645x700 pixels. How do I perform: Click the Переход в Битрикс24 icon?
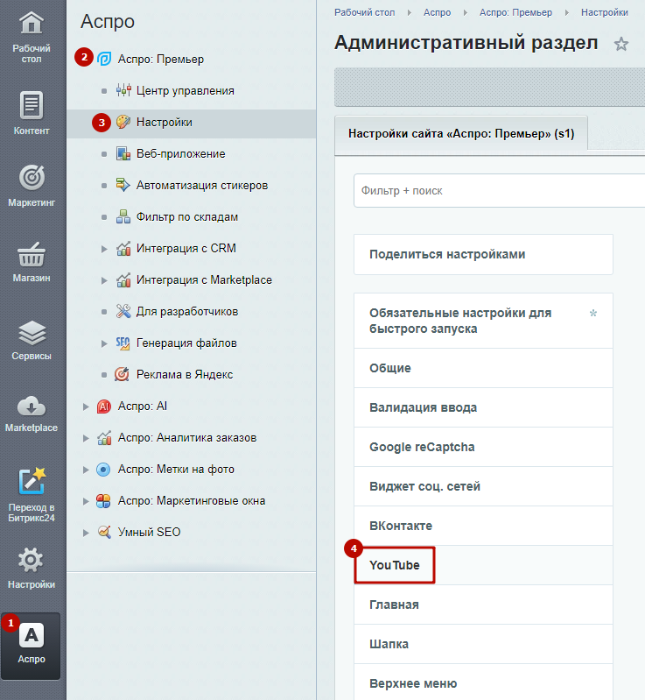click(32, 481)
